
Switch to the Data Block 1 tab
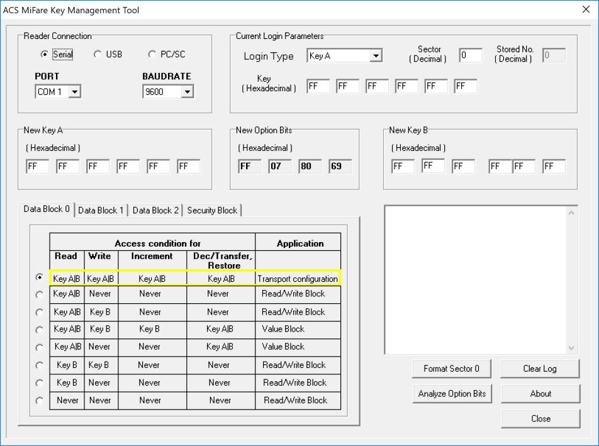pyautogui.click(x=101, y=210)
